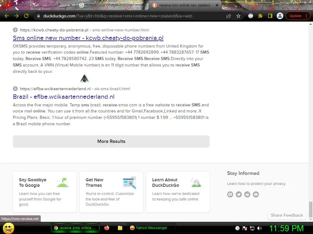Open the smiley Start menu button
The height and width of the screenshot is (234, 313).
[9, 228]
